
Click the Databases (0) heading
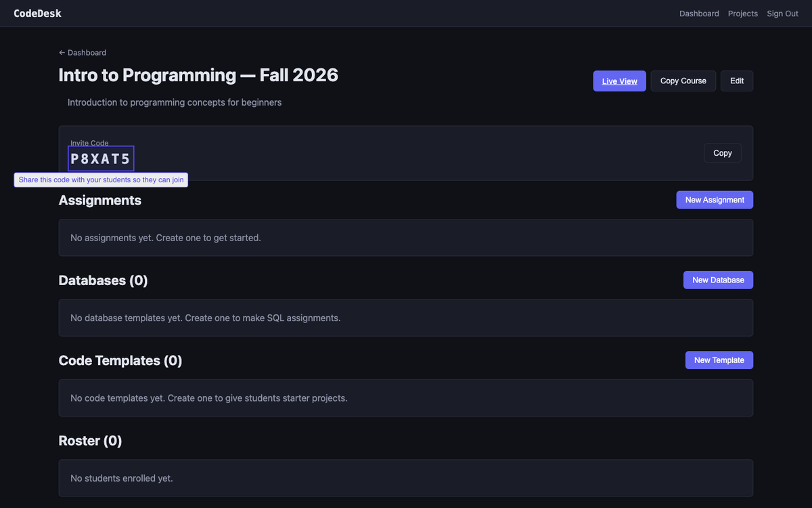click(x=103, y=280)
